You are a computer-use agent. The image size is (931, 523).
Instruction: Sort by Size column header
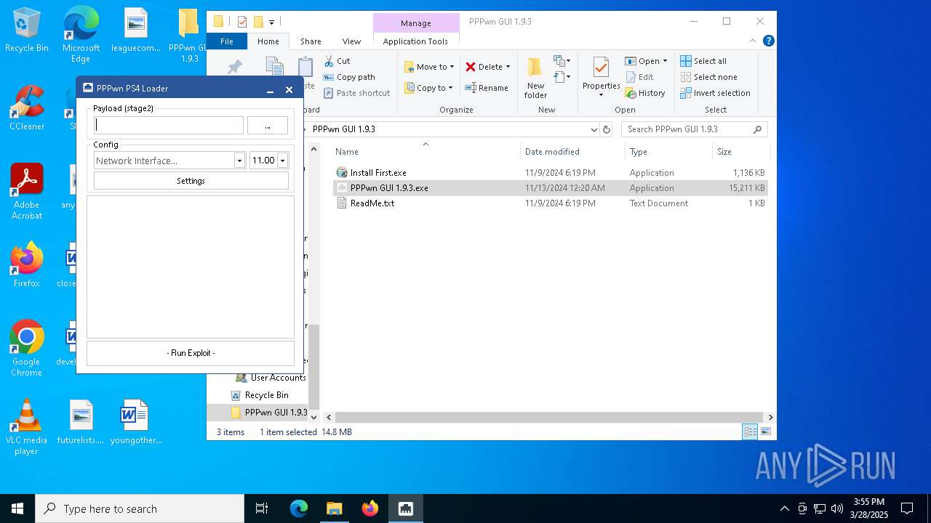[x=740, y=152]
